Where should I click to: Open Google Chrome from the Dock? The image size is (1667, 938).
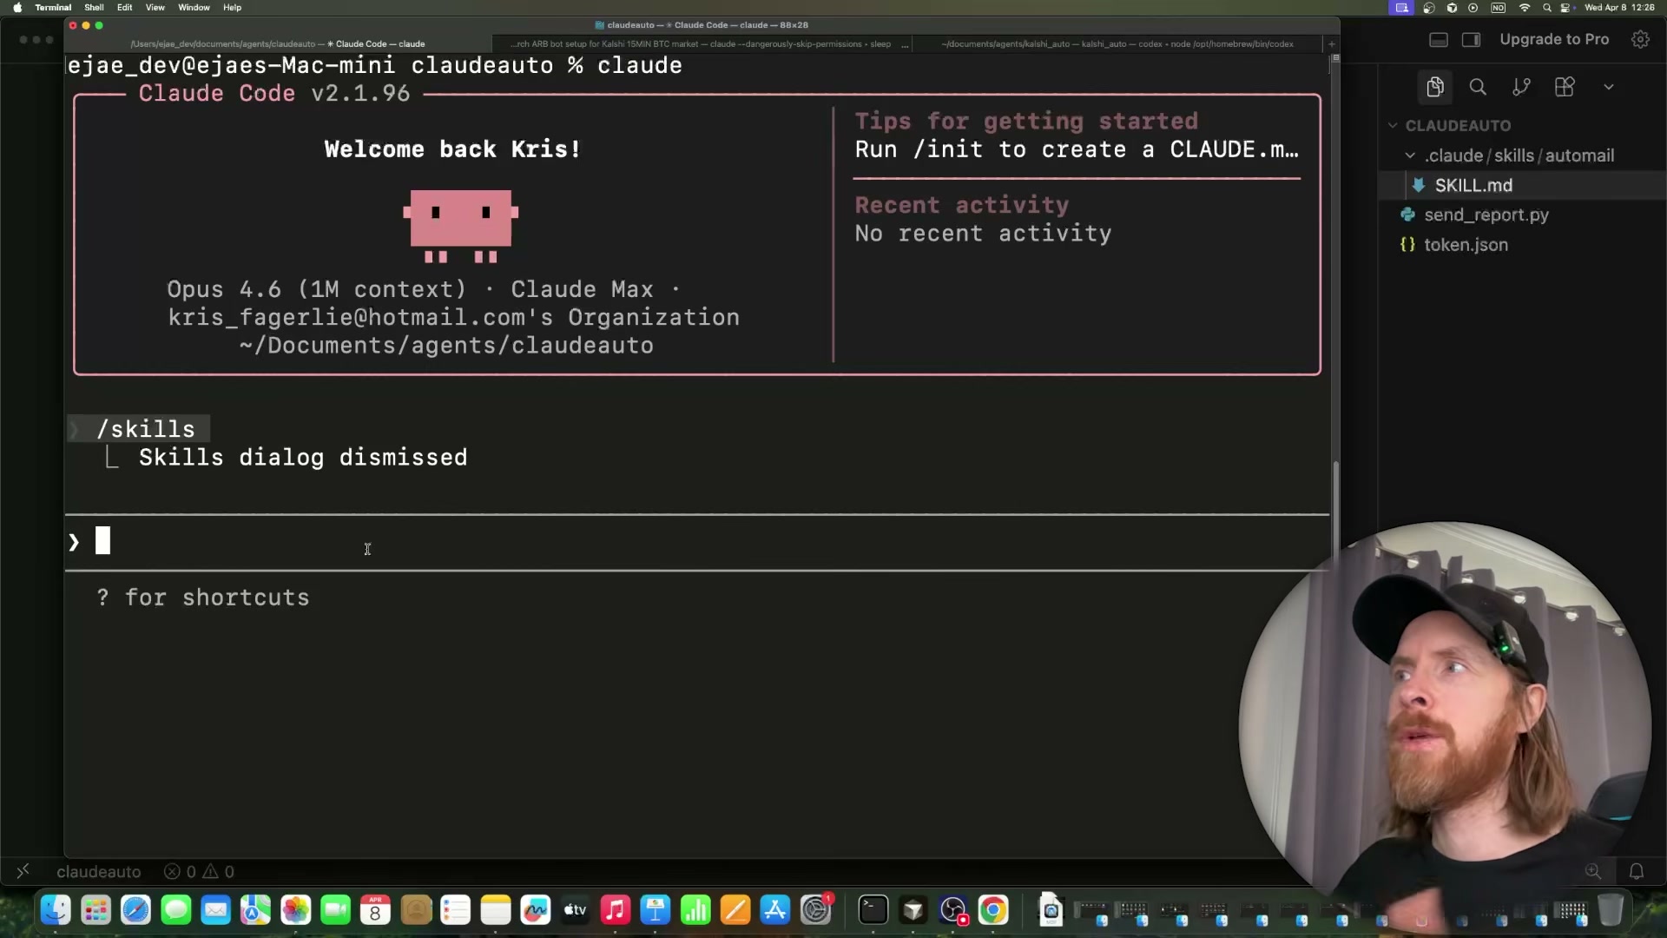click(993, 910)
